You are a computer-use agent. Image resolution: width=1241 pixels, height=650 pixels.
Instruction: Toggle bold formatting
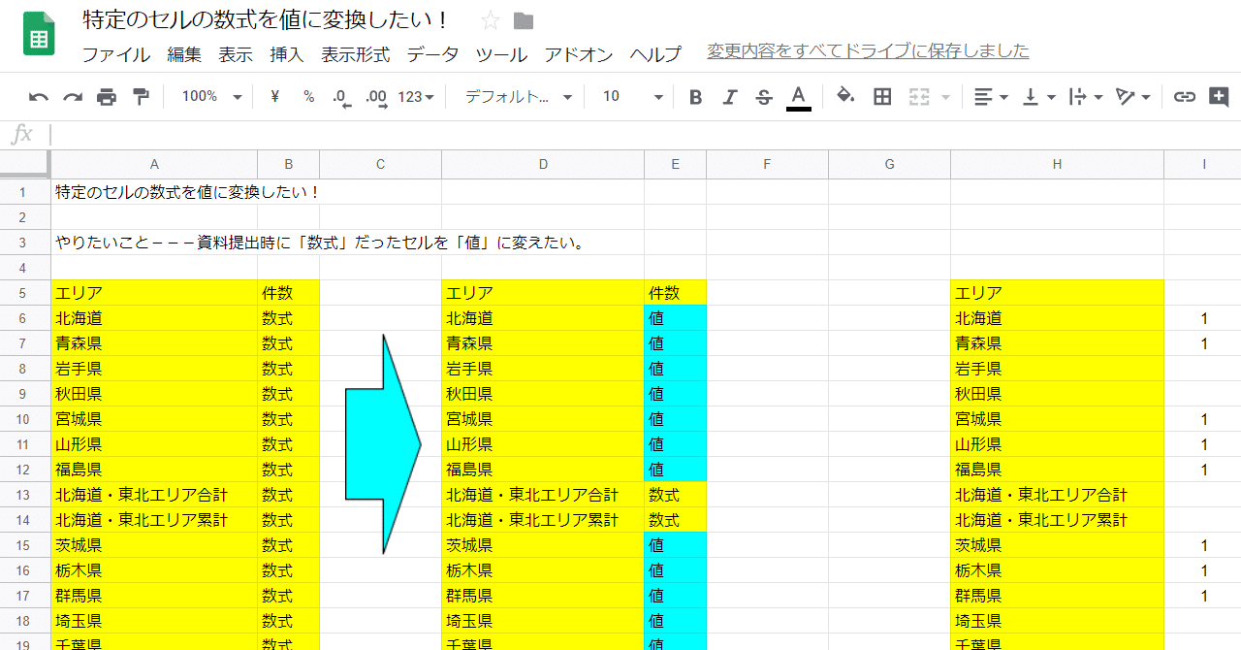(x=695, y=96)
